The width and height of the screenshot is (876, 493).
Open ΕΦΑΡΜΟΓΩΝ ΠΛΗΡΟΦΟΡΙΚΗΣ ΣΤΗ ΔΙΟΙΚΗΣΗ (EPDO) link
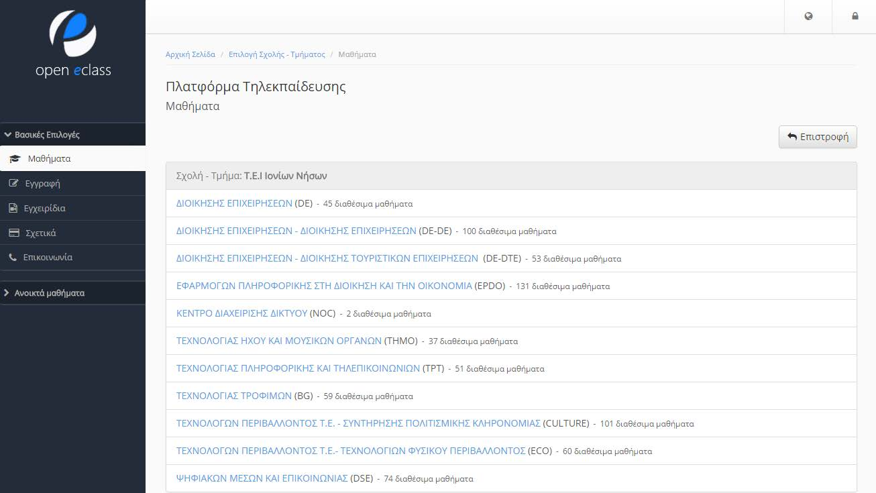pyautogui.click(x=324, y=286)
